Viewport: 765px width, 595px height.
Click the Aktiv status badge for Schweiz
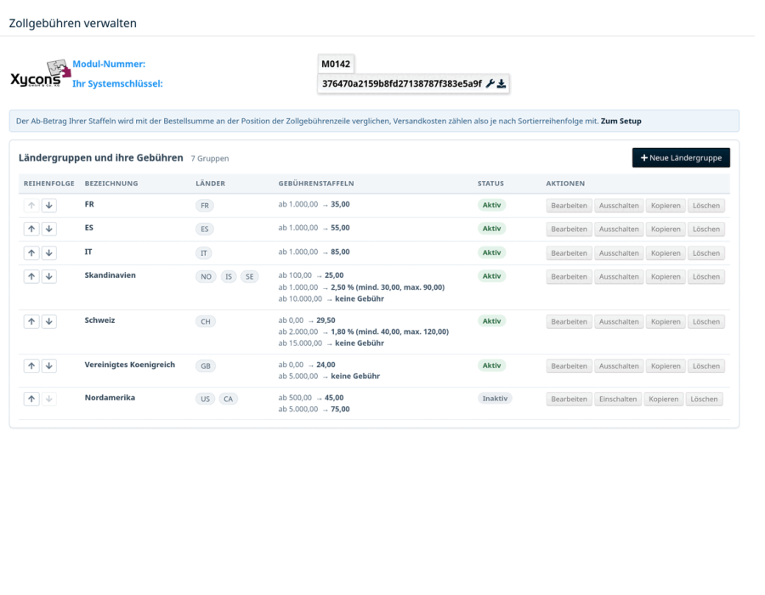coord(492,321)
